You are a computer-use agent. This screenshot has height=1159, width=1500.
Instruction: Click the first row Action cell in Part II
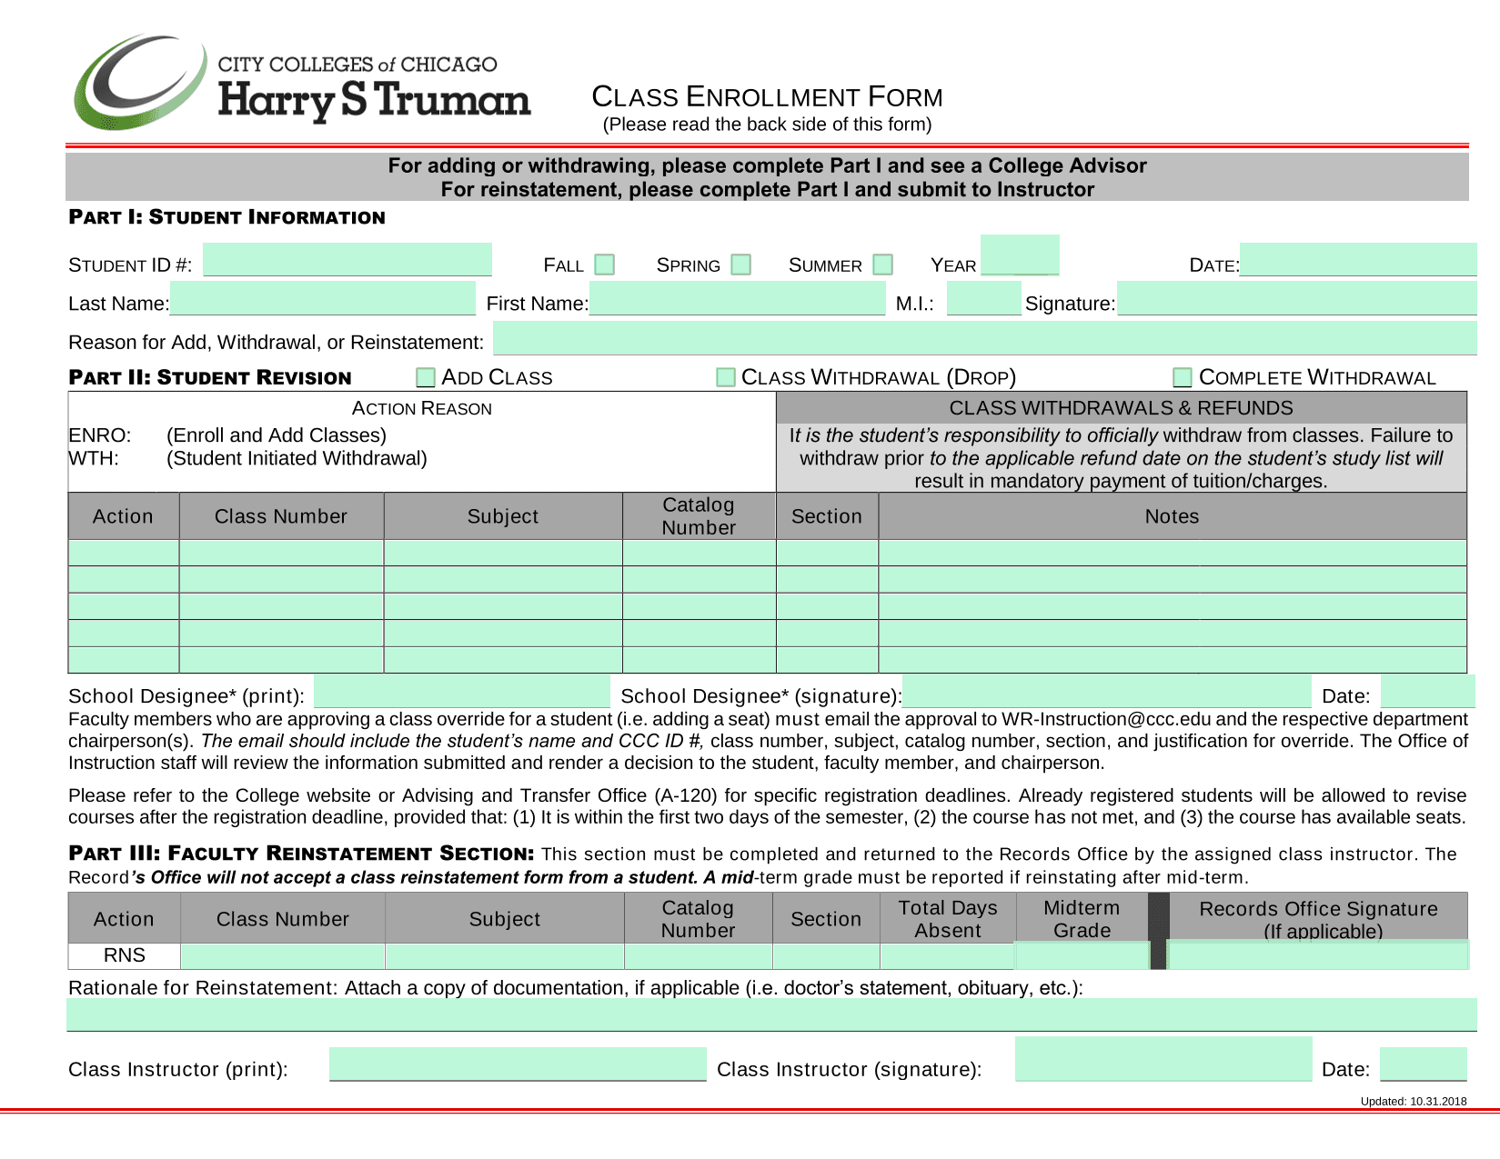tap(124, 553)
